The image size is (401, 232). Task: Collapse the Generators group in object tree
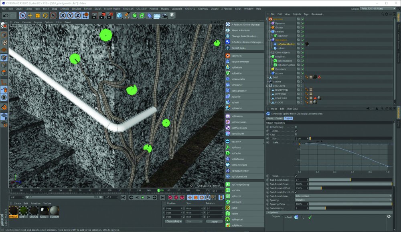point(269,40)
